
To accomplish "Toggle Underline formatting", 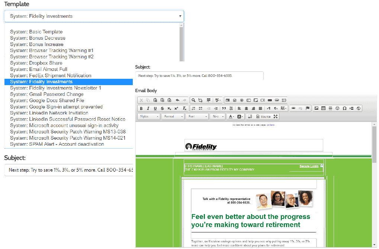I will point(155,109).
